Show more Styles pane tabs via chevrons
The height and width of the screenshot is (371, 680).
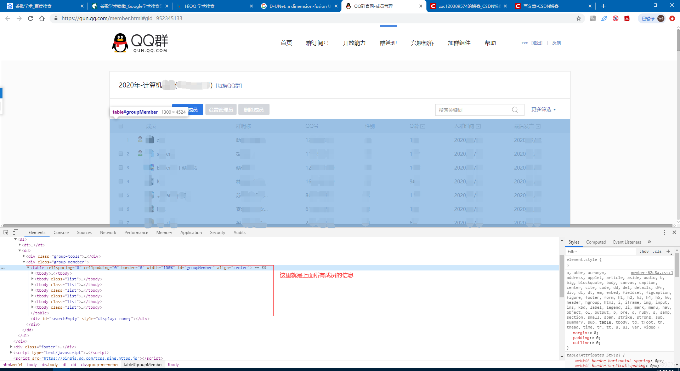[x=649, y=242]
